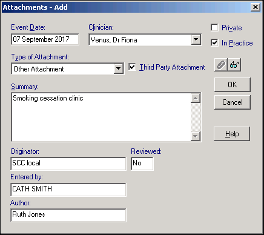The height and width of the screenshot is (235, 264).
Task: Click the Author field Ruth Jones
Action: (x=68, y=215)
